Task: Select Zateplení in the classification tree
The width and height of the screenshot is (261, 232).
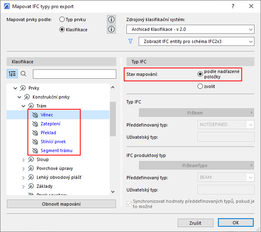Action: pyautogui.click(x=50, y=124)
